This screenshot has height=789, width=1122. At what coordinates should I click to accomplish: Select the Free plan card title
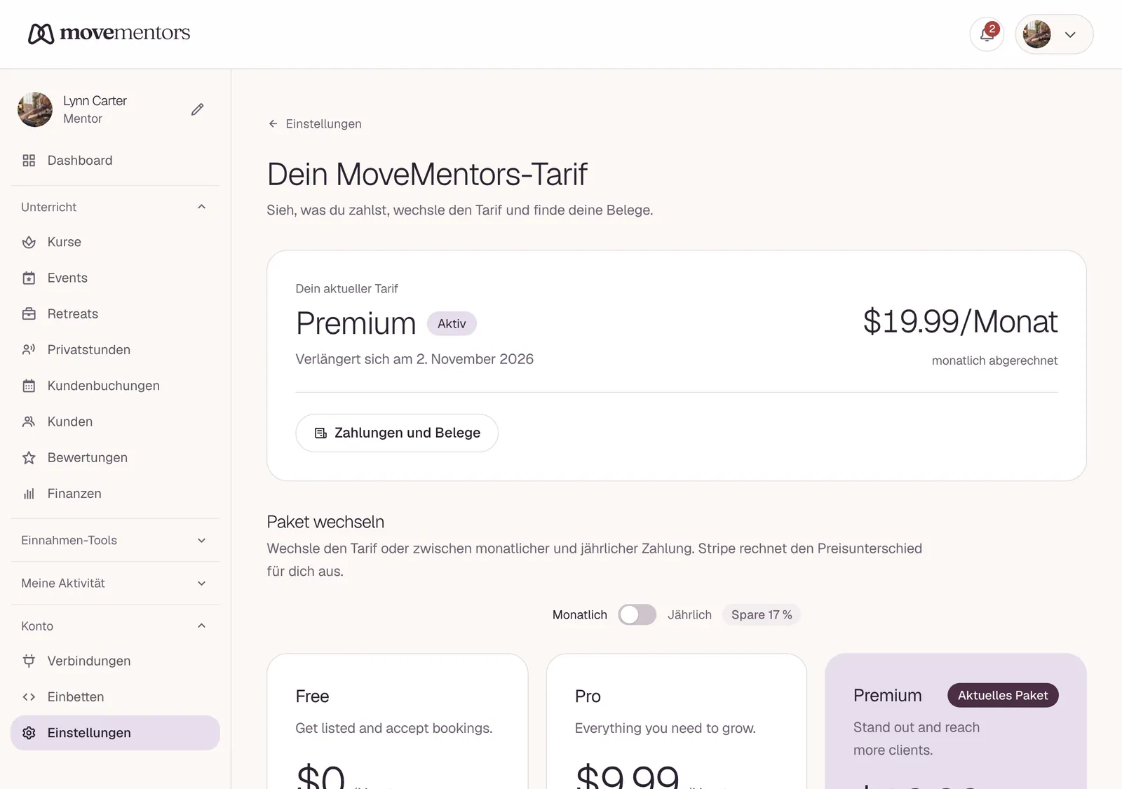pyautogui.click(x=312, y=696)
